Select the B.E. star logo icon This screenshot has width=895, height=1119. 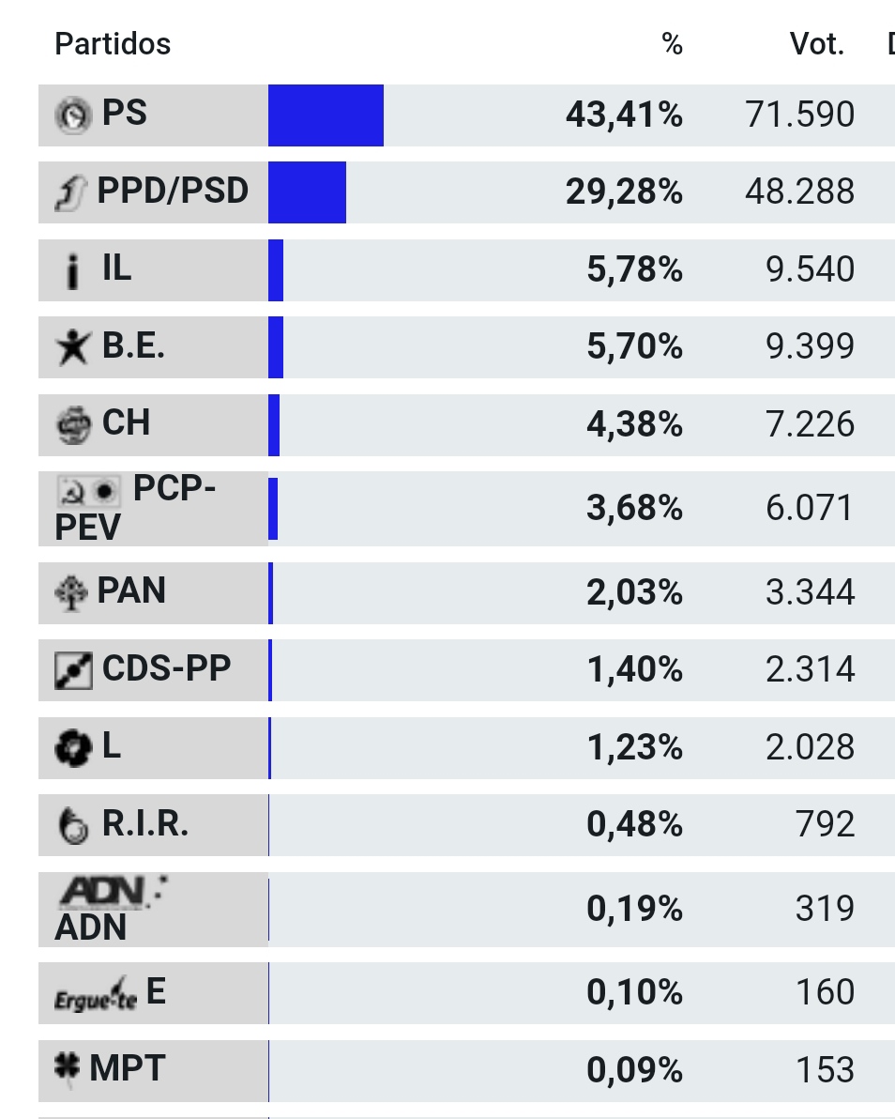[x=72, y=347]
